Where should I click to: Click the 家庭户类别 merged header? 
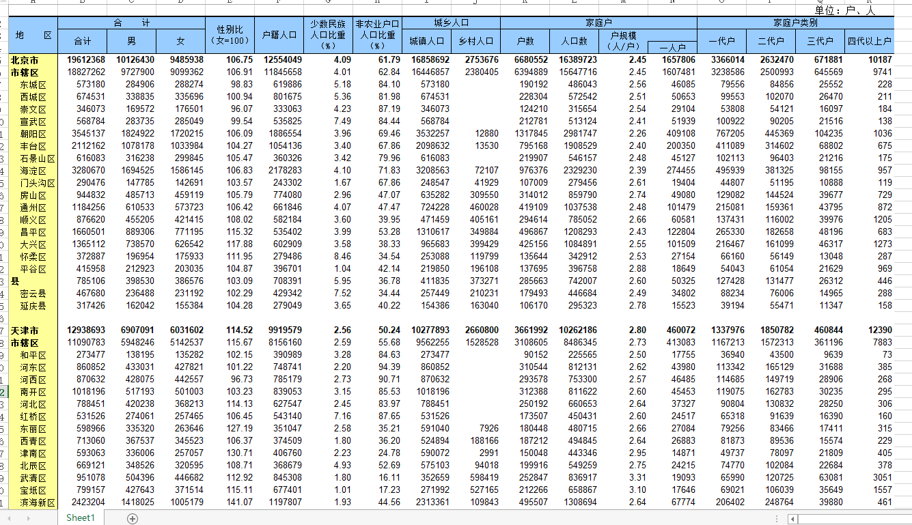[795, 23]
